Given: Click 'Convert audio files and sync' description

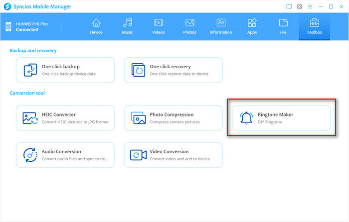Looking at the screenshot, I should pos(75,159).
